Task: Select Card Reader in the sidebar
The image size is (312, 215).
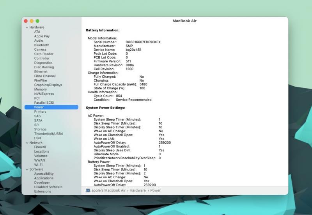Action: pos(44,54)
